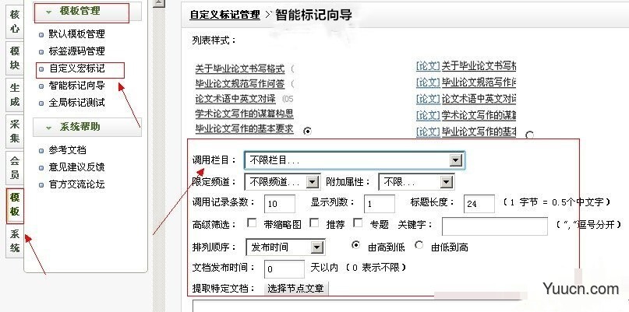Tick the 推荐 checkbox
This screenshot has height=312, width=629.
[313, 223]
